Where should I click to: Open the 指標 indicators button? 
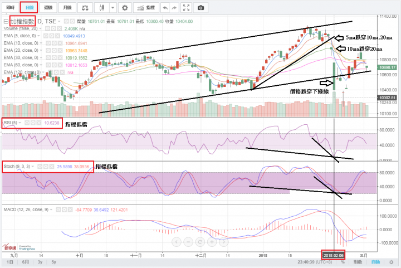[146, 8]
